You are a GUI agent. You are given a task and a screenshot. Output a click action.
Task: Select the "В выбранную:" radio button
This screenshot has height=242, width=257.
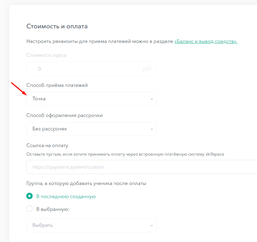coord(29,209)
